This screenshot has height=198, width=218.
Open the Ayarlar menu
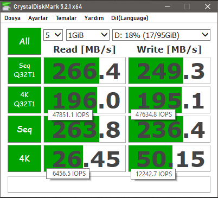tap(38, 18)
